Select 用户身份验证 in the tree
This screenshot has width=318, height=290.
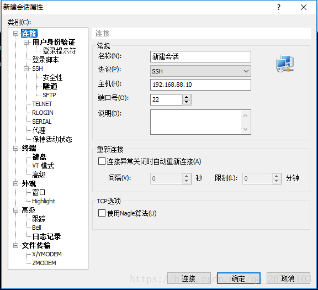click(x=54, y=42)
